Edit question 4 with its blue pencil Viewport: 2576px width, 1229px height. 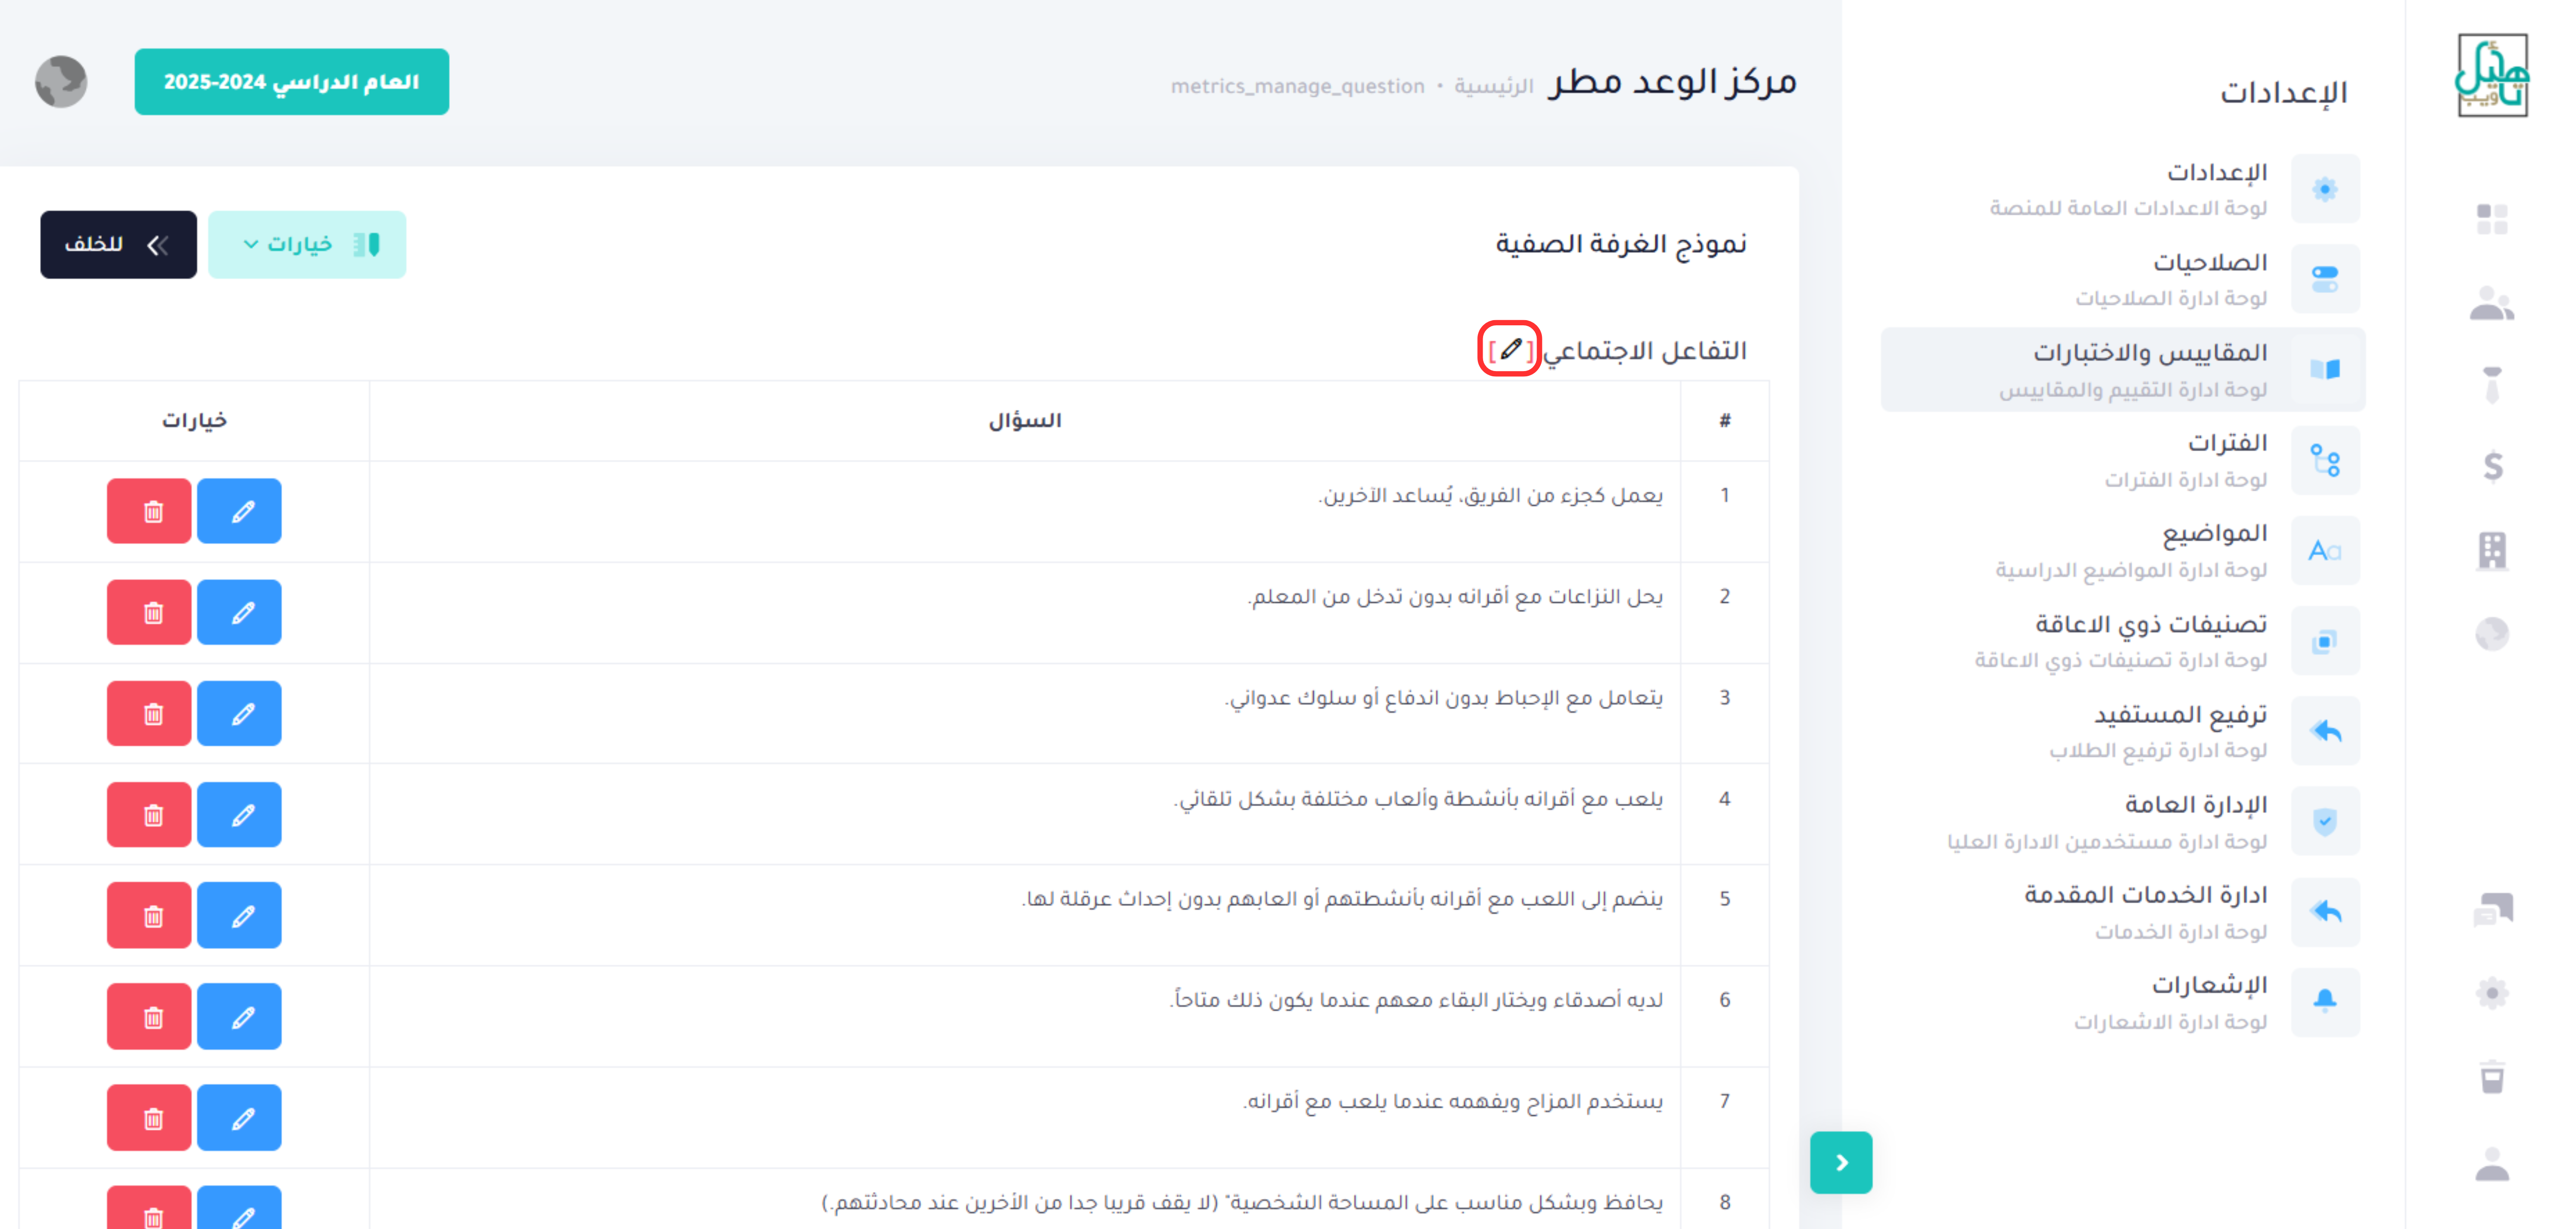click(x=239, y=814)
